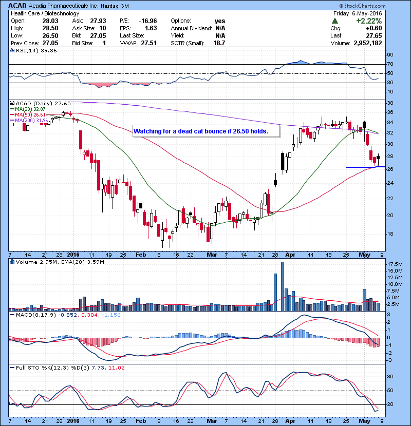Click the Options value yes

[220, 21]
